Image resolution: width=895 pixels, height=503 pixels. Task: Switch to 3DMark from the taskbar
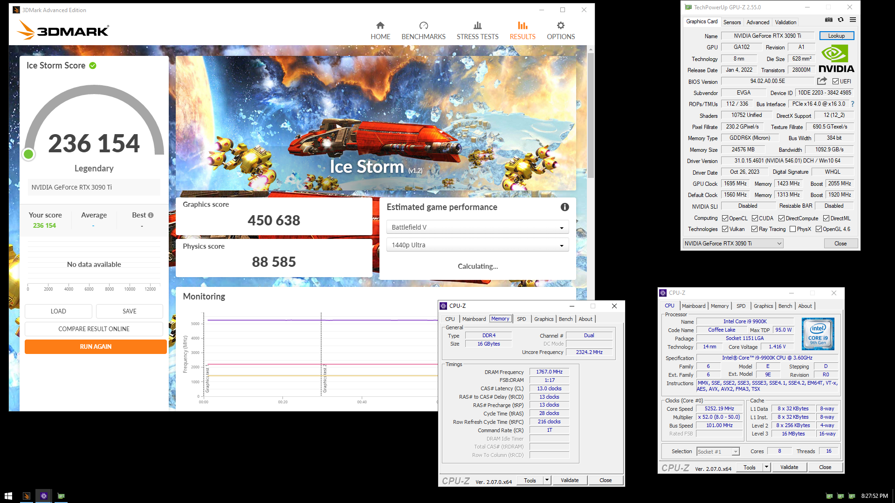tap(27, 496)
